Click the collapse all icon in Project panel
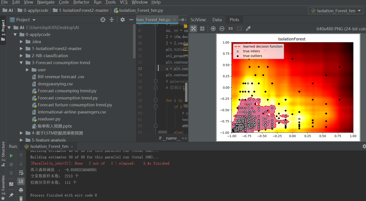 111,20
